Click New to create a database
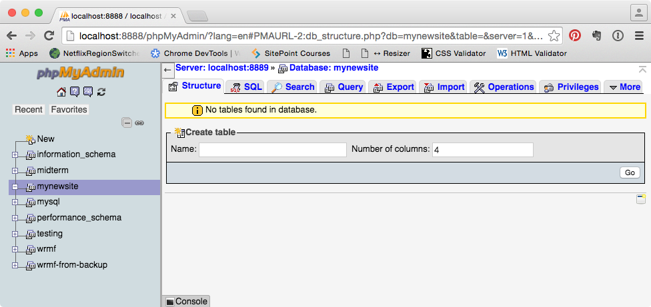The height and width of the screenshot is (307, 651). coord(45,139)
